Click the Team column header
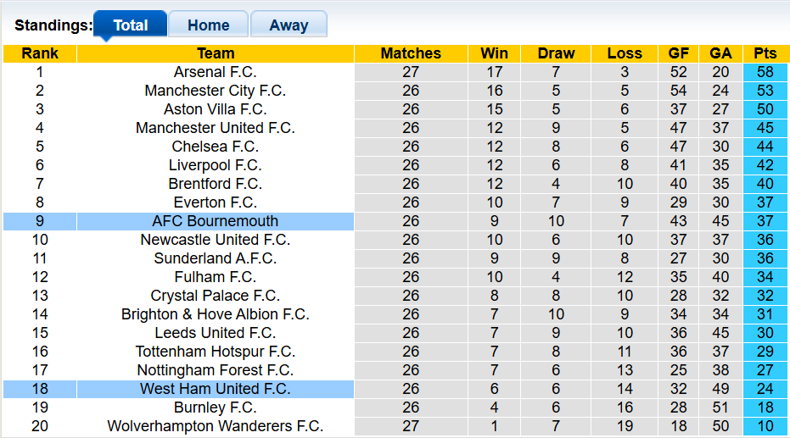 point(215,53)
